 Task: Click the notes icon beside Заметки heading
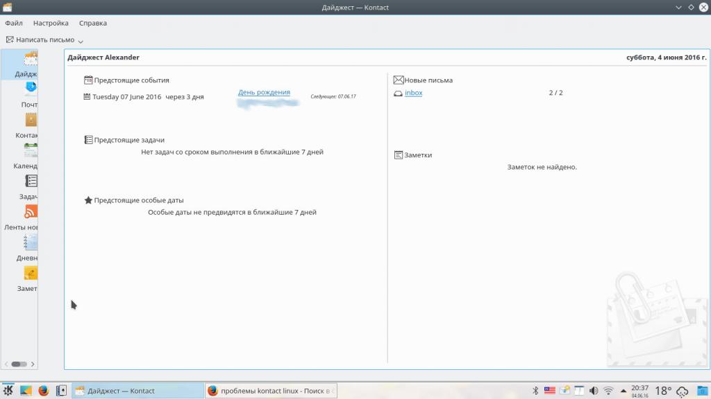tap(398, 155)
